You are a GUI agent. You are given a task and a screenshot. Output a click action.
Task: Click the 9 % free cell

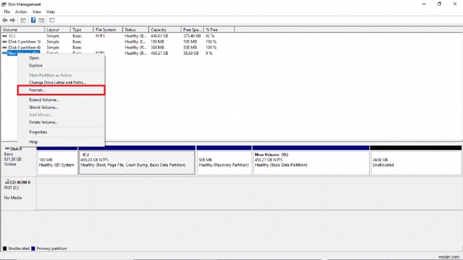(x=209, y=53)
